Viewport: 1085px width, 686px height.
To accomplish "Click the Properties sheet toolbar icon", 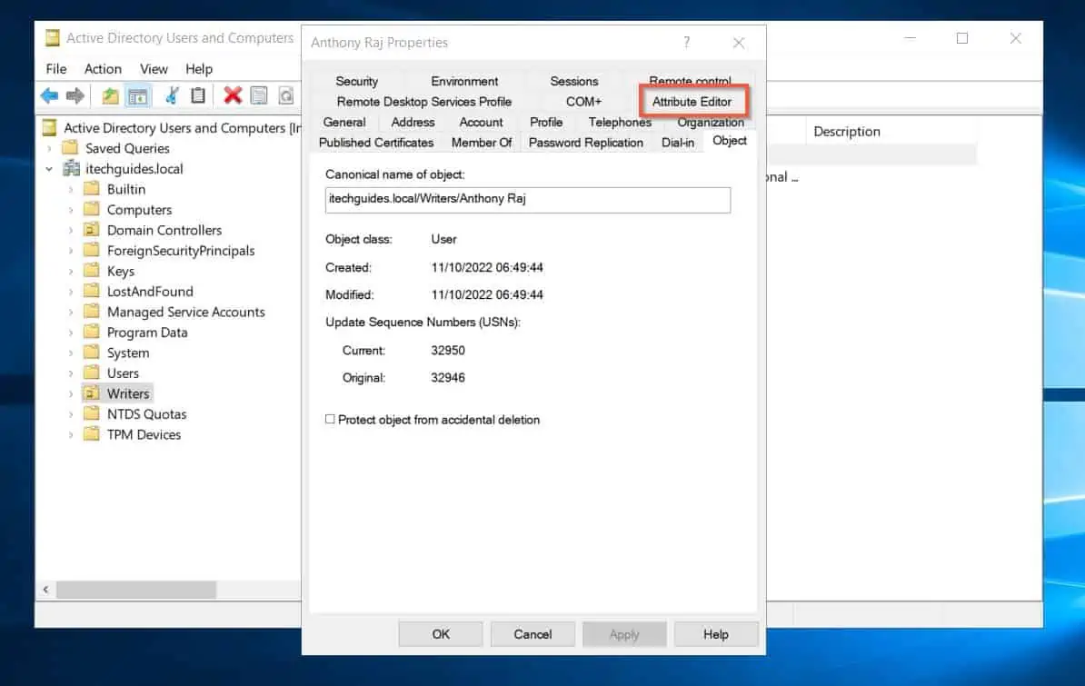I will [259, 95].
